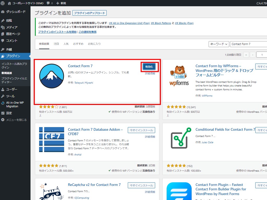Collapse sidebar with メニューを閉じる
267x200 pixels.
pyautogui.click(x=16, y=120)
